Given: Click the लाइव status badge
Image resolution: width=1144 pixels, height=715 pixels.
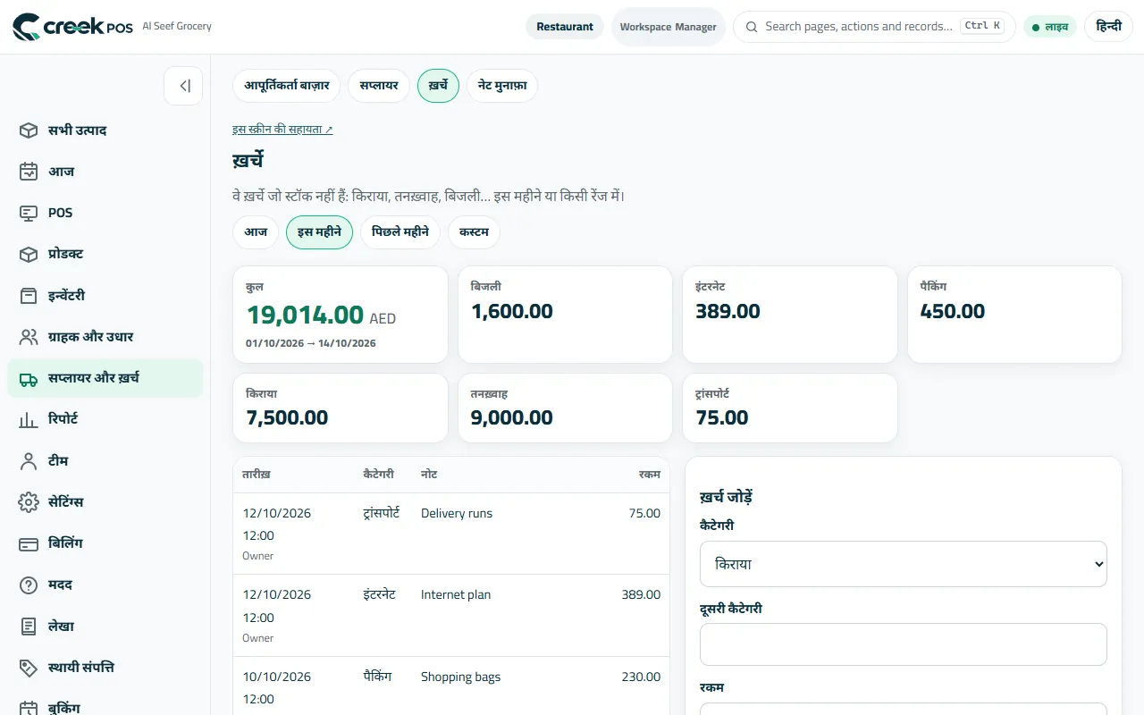Looking at the screenshot, I should click(x=1050, y=27).
